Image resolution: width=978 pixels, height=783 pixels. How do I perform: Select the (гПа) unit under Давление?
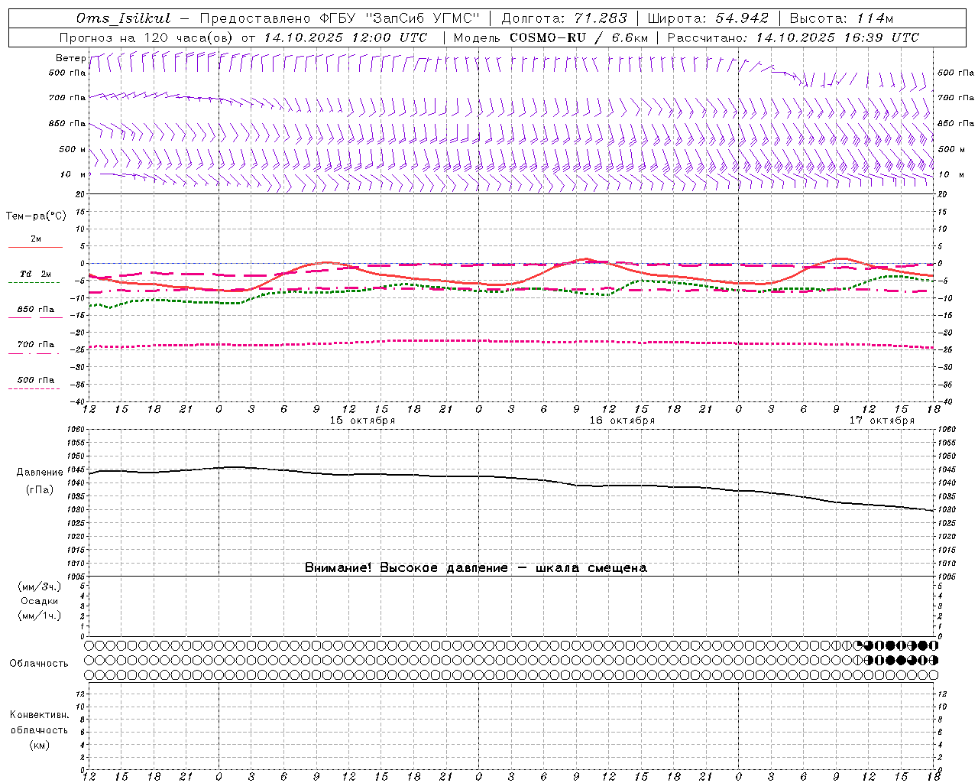pos(40,489)
